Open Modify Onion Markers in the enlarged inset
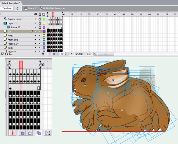The height and width of the screenshot is (144, 178). point(48,133)
